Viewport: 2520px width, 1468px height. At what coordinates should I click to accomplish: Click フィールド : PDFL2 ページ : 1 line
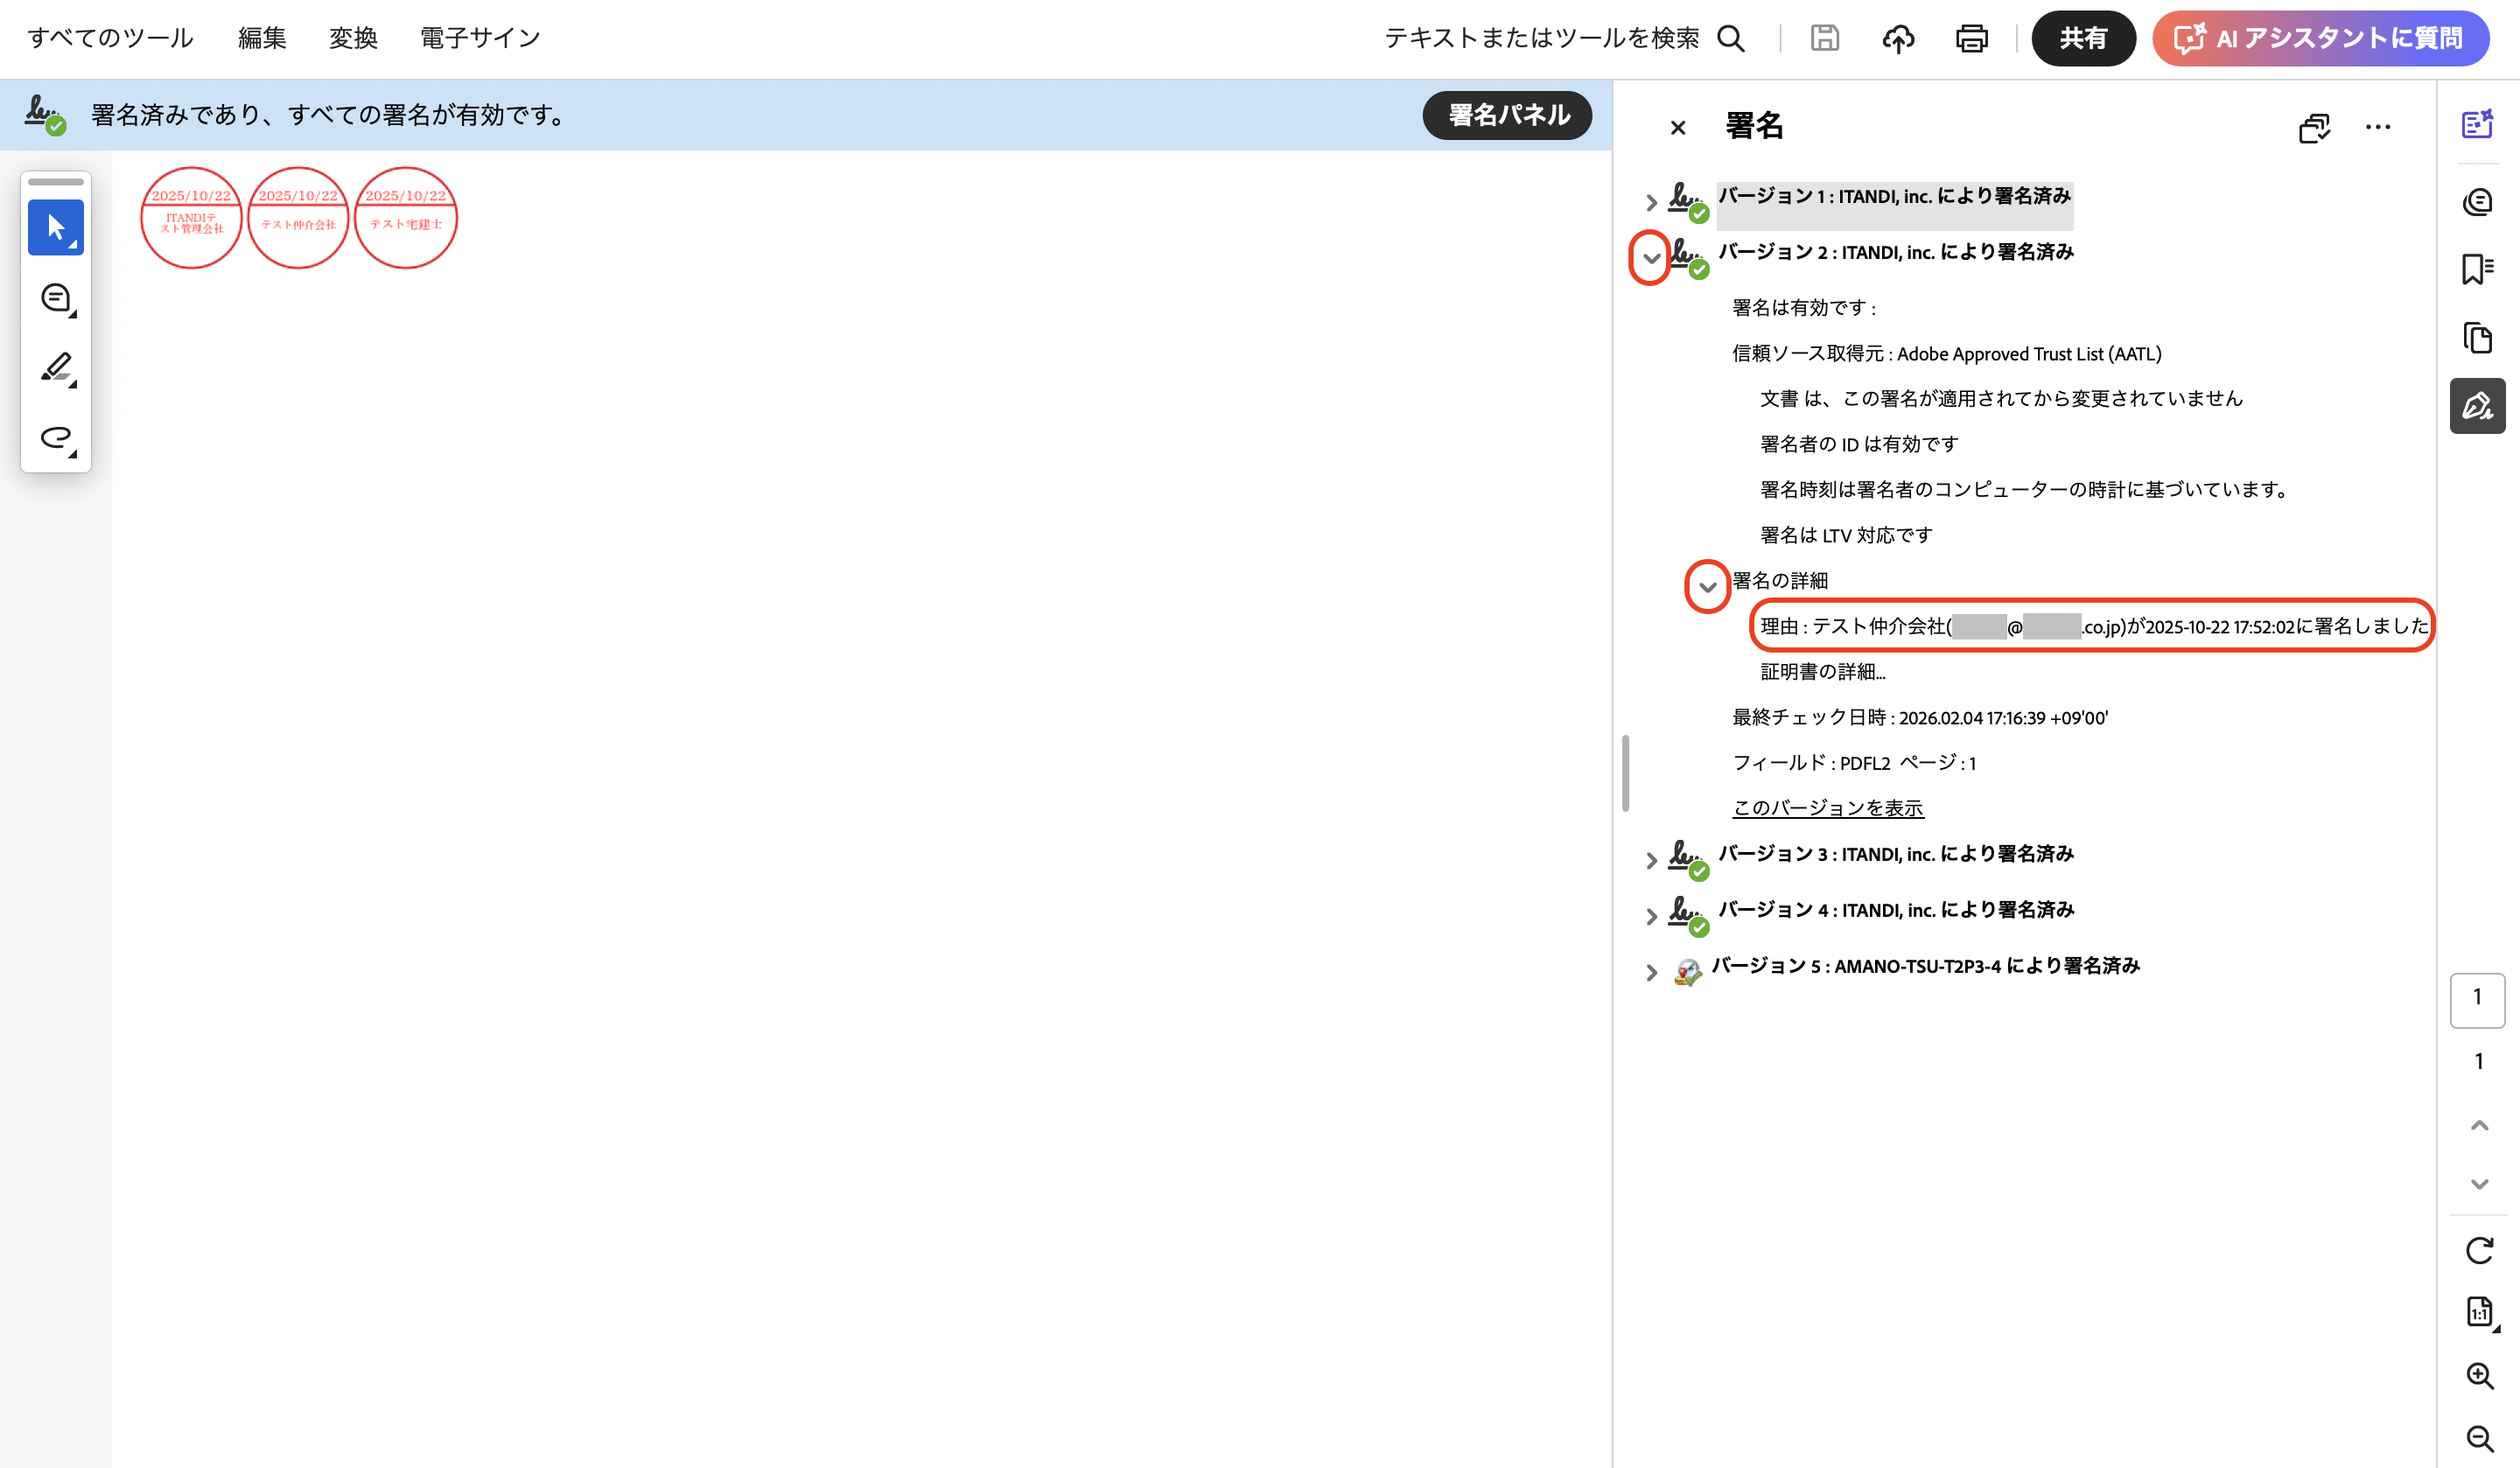pyautogui.click(x=1854, y=763)
